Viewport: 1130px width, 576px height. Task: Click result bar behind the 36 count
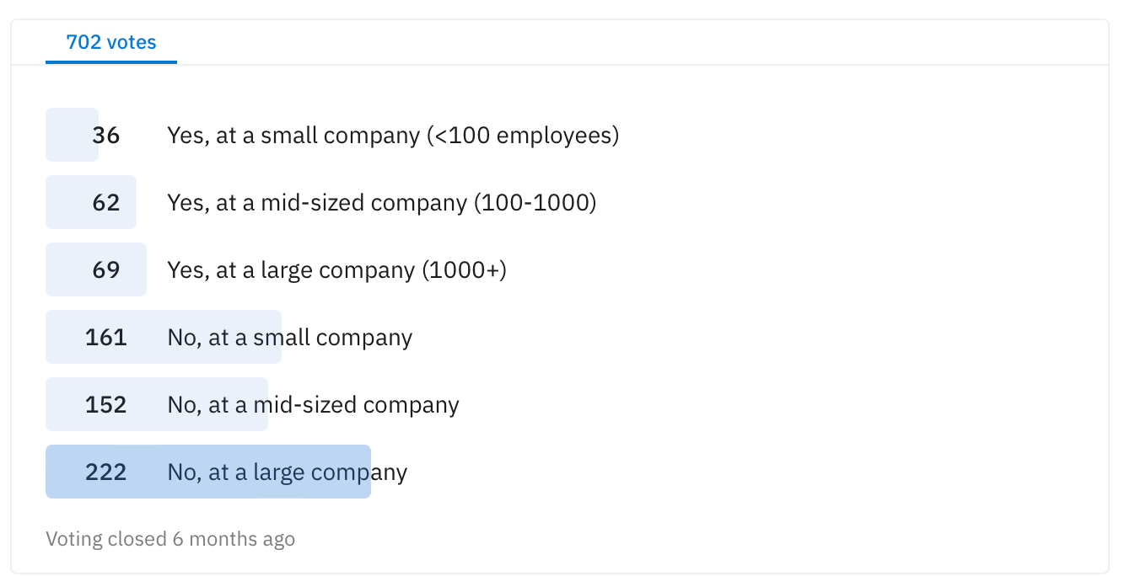pos(63,135)
